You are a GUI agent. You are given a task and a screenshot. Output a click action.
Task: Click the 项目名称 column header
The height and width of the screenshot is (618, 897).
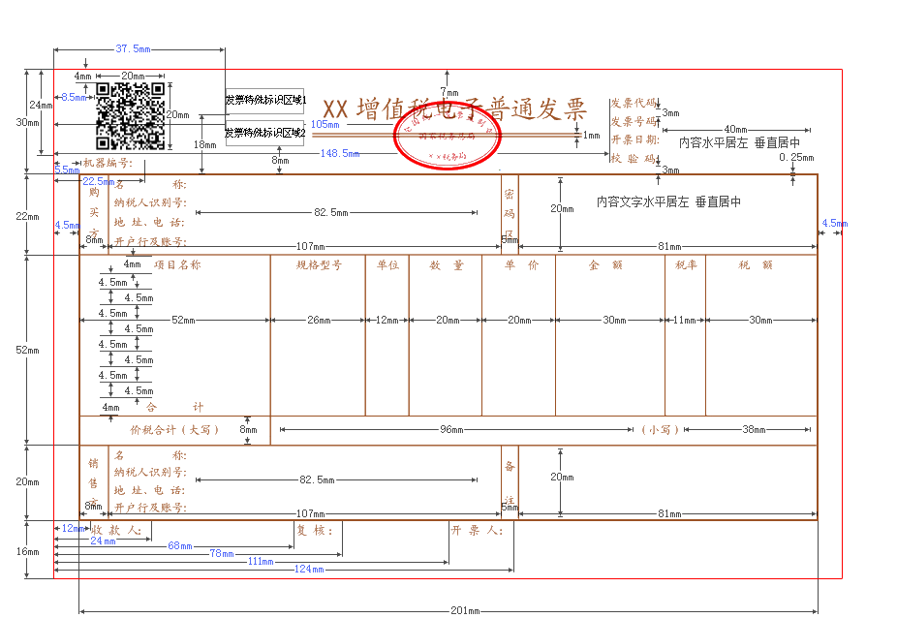click(x=177, y=264)
